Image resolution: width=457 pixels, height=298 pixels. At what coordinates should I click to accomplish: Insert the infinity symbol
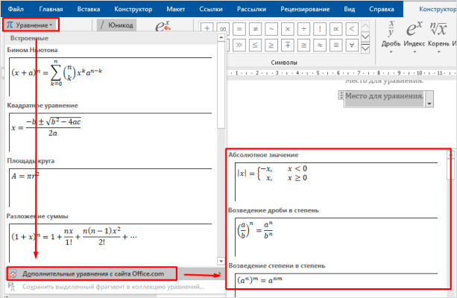tap(223, 29)
